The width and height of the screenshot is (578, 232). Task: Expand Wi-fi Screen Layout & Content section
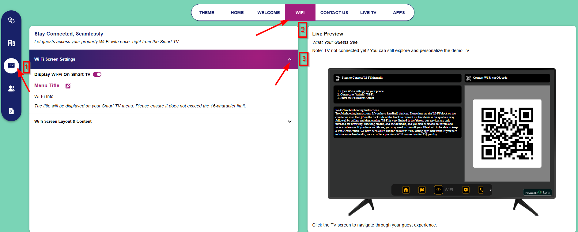(x=164, y=122)
